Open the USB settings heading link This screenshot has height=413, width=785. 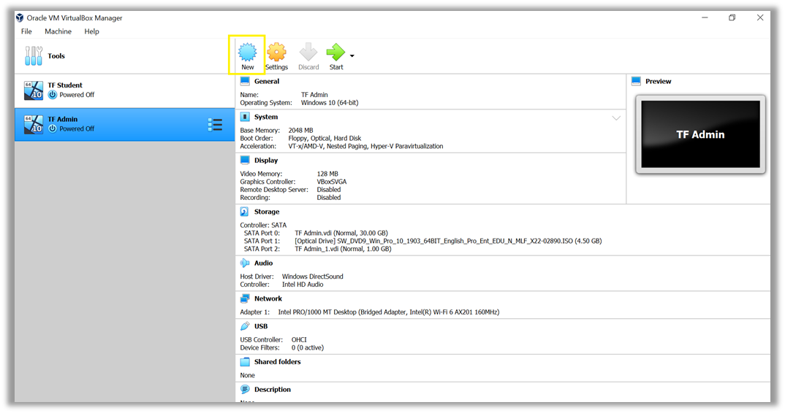point(261,326)
